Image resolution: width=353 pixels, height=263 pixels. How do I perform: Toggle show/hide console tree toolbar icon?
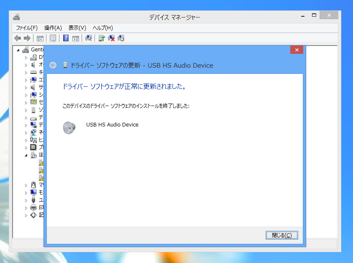pos(40,38)
